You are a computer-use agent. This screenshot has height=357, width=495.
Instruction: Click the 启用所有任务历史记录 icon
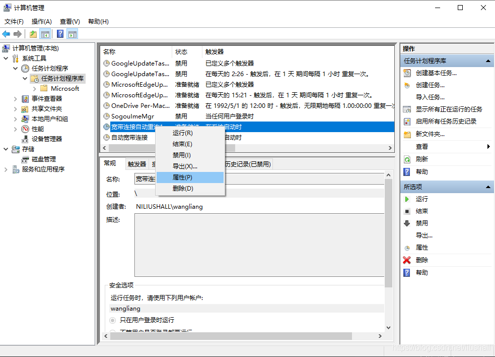click(407, 122)
